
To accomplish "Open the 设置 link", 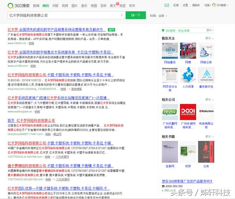I will (185, 5).
